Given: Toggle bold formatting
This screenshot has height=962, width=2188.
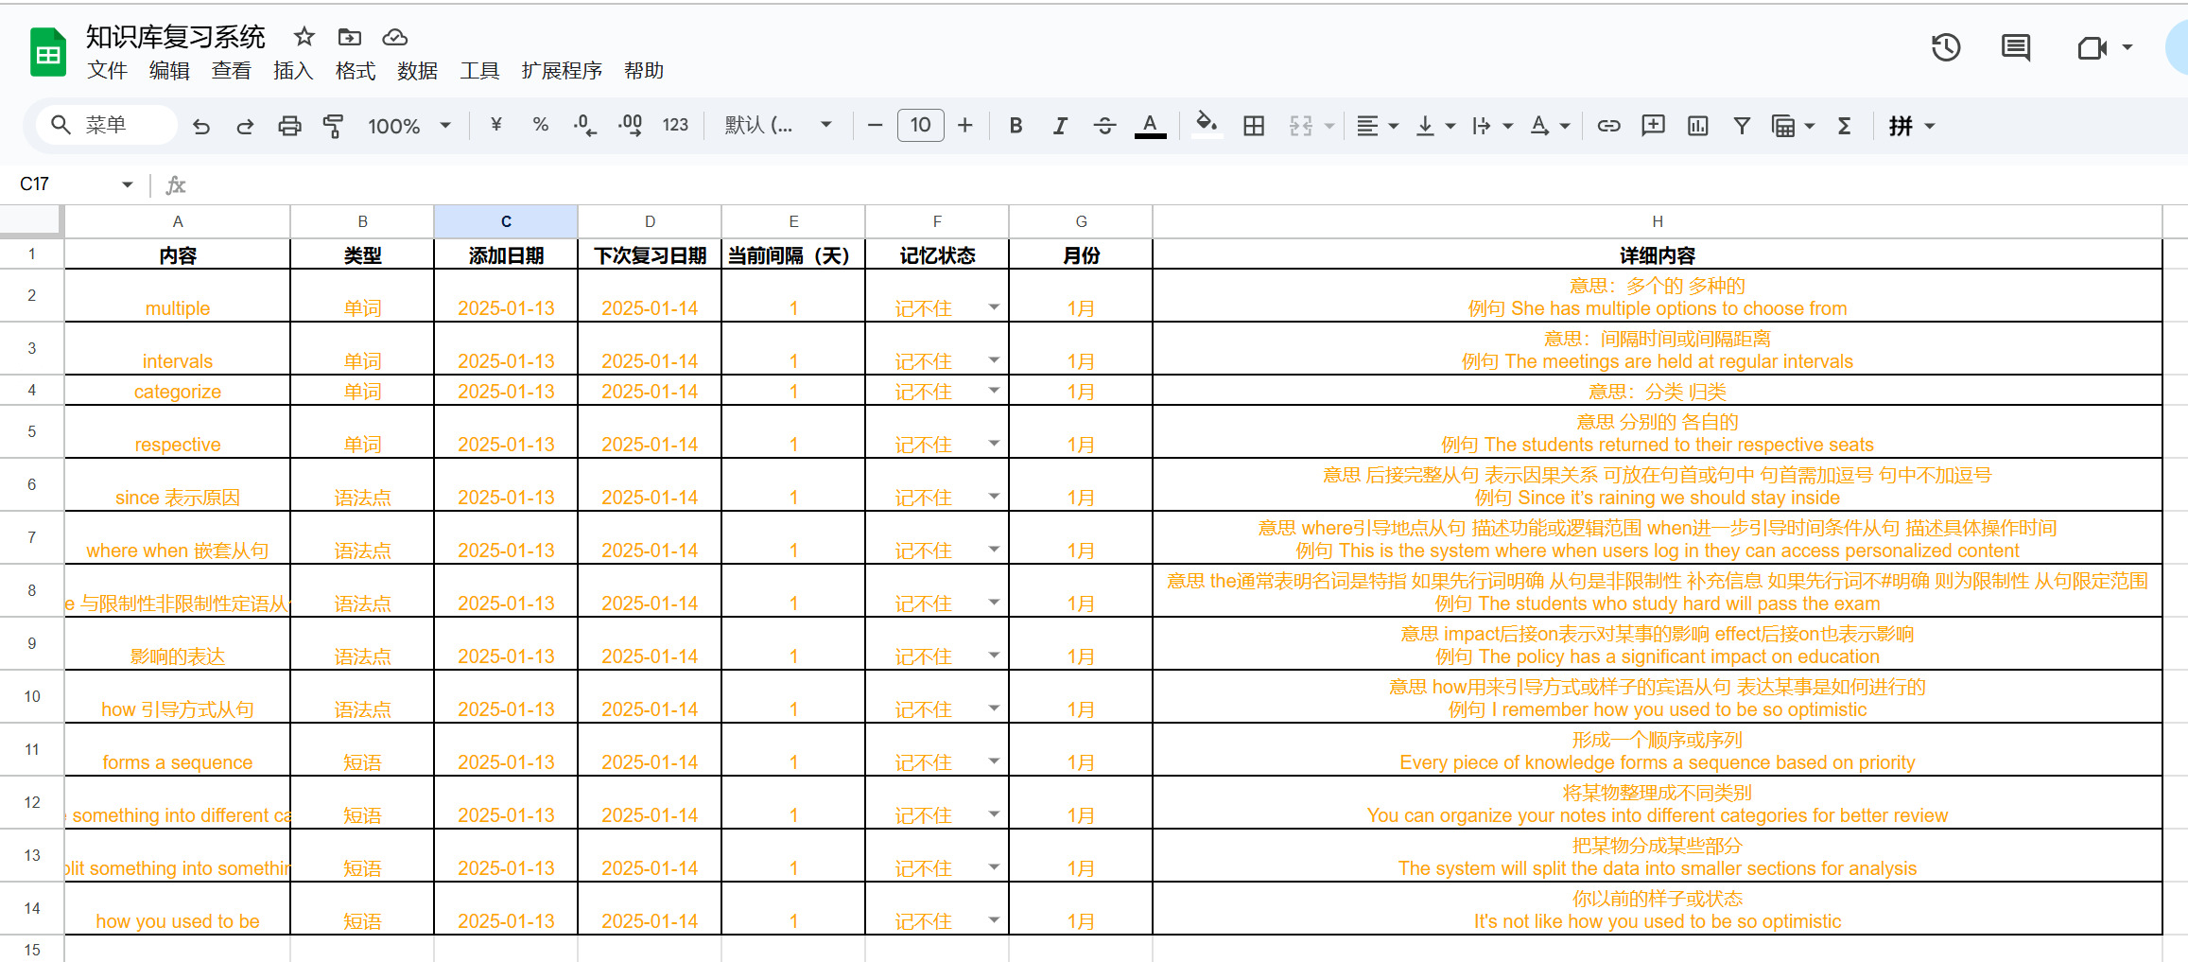Looking at the screenshot, I should (x=1016, y=125).
